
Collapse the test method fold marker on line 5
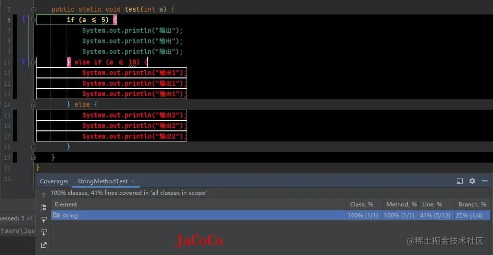[33, 10]
